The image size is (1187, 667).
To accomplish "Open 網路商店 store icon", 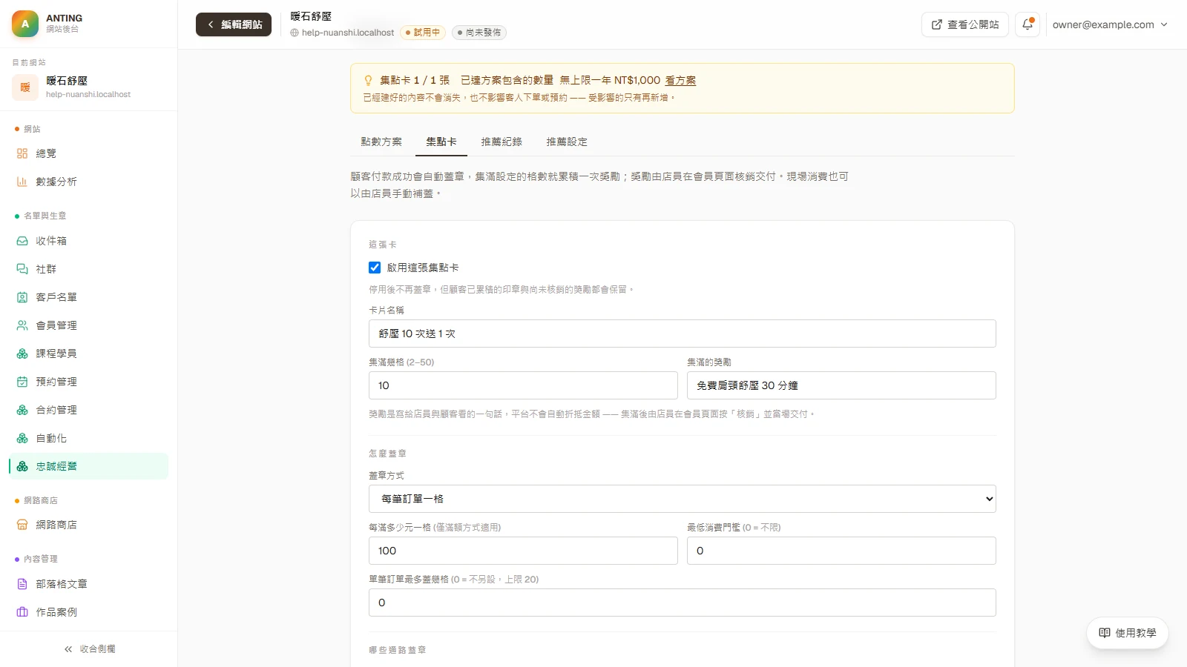I will [22, 525].
